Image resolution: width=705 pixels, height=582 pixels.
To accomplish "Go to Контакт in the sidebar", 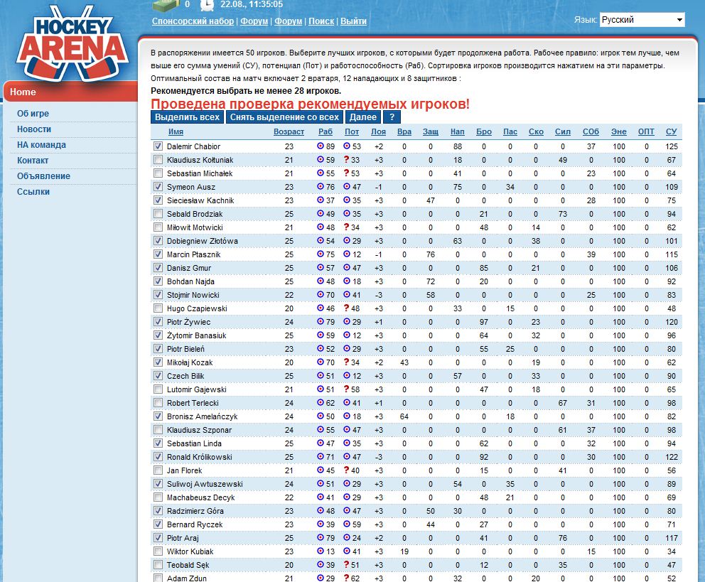I will pyautogui.click(x=33, y=161).
